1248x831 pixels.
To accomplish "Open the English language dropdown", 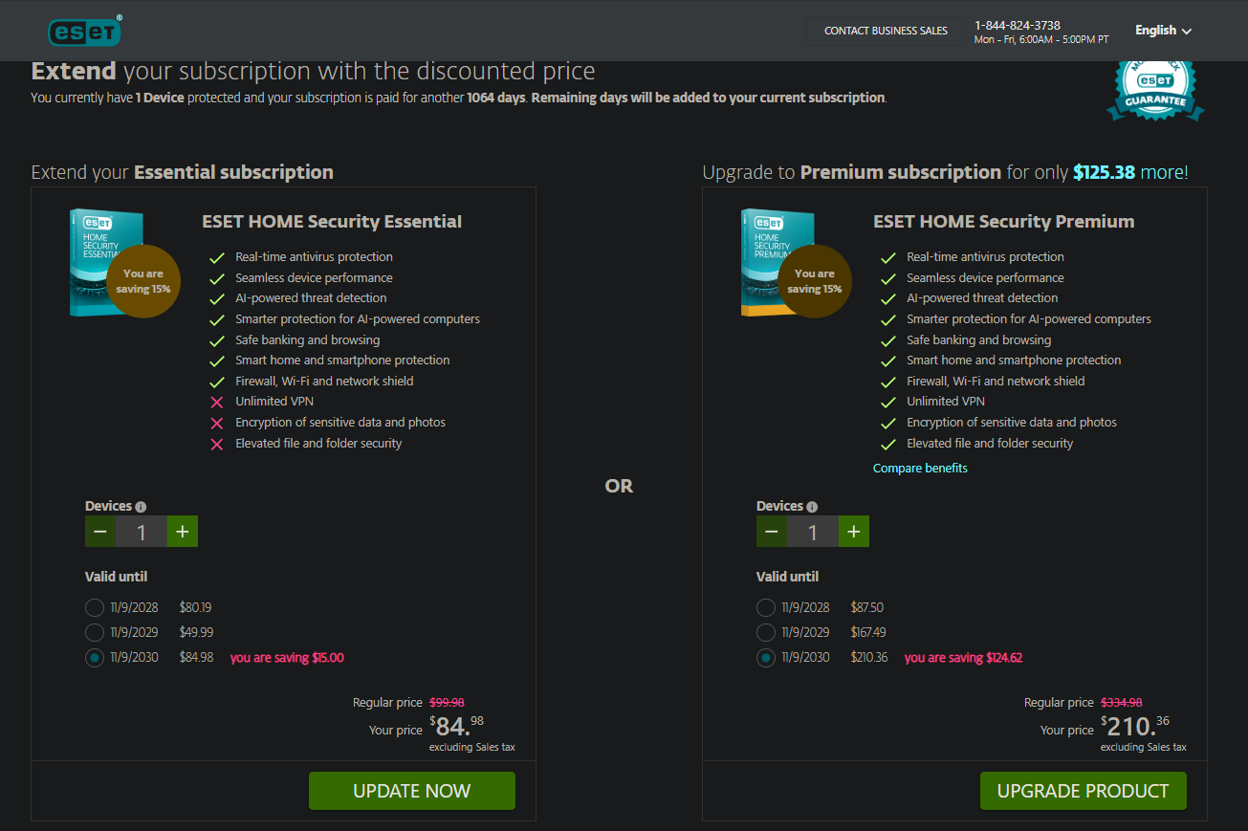I will 1163,31.
